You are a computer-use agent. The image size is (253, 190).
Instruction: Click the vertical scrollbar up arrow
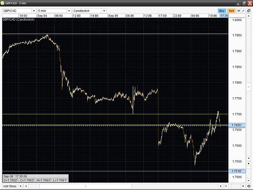point(249,16)
